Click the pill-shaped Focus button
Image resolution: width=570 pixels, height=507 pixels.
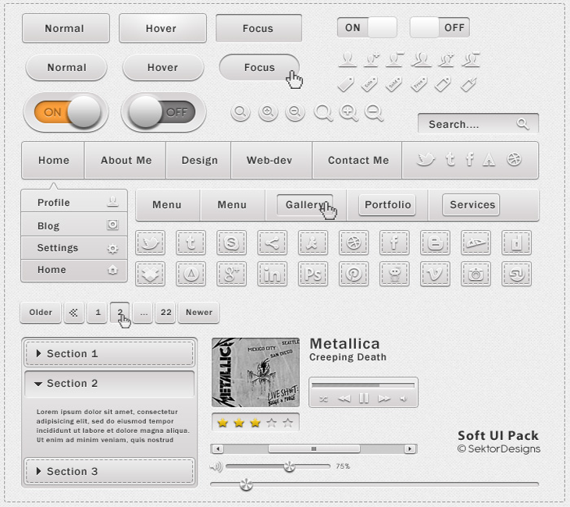click(x=259, y=67)
